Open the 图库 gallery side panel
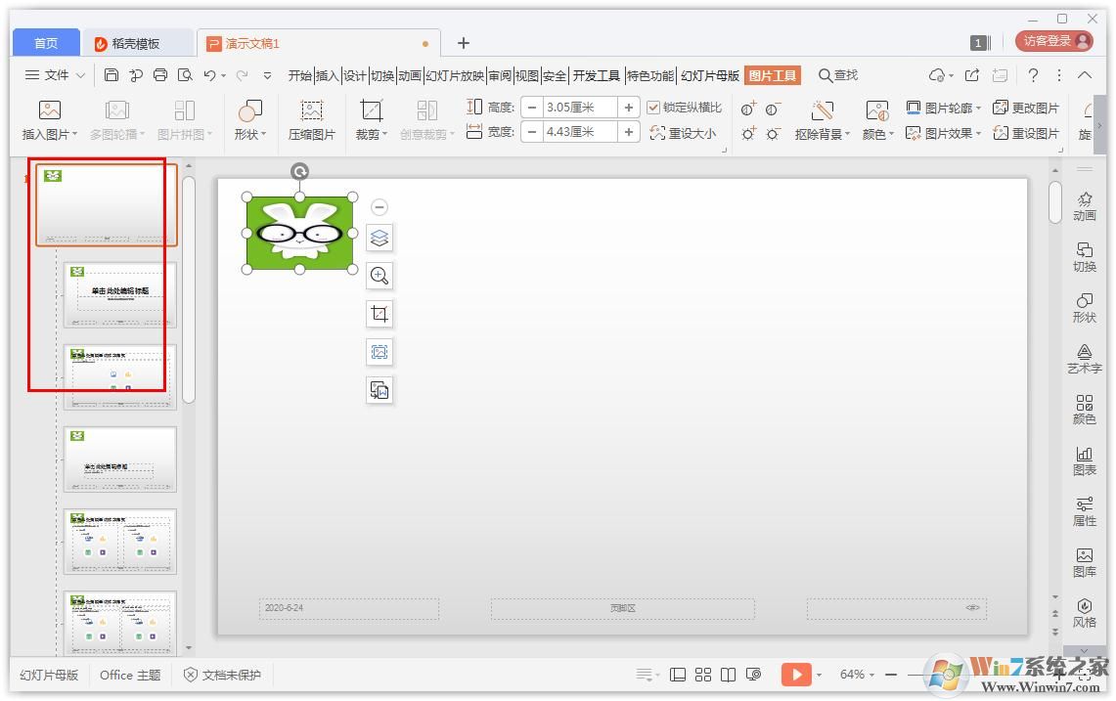This screenshot has height=701, width=1116. pos(1084,563)
